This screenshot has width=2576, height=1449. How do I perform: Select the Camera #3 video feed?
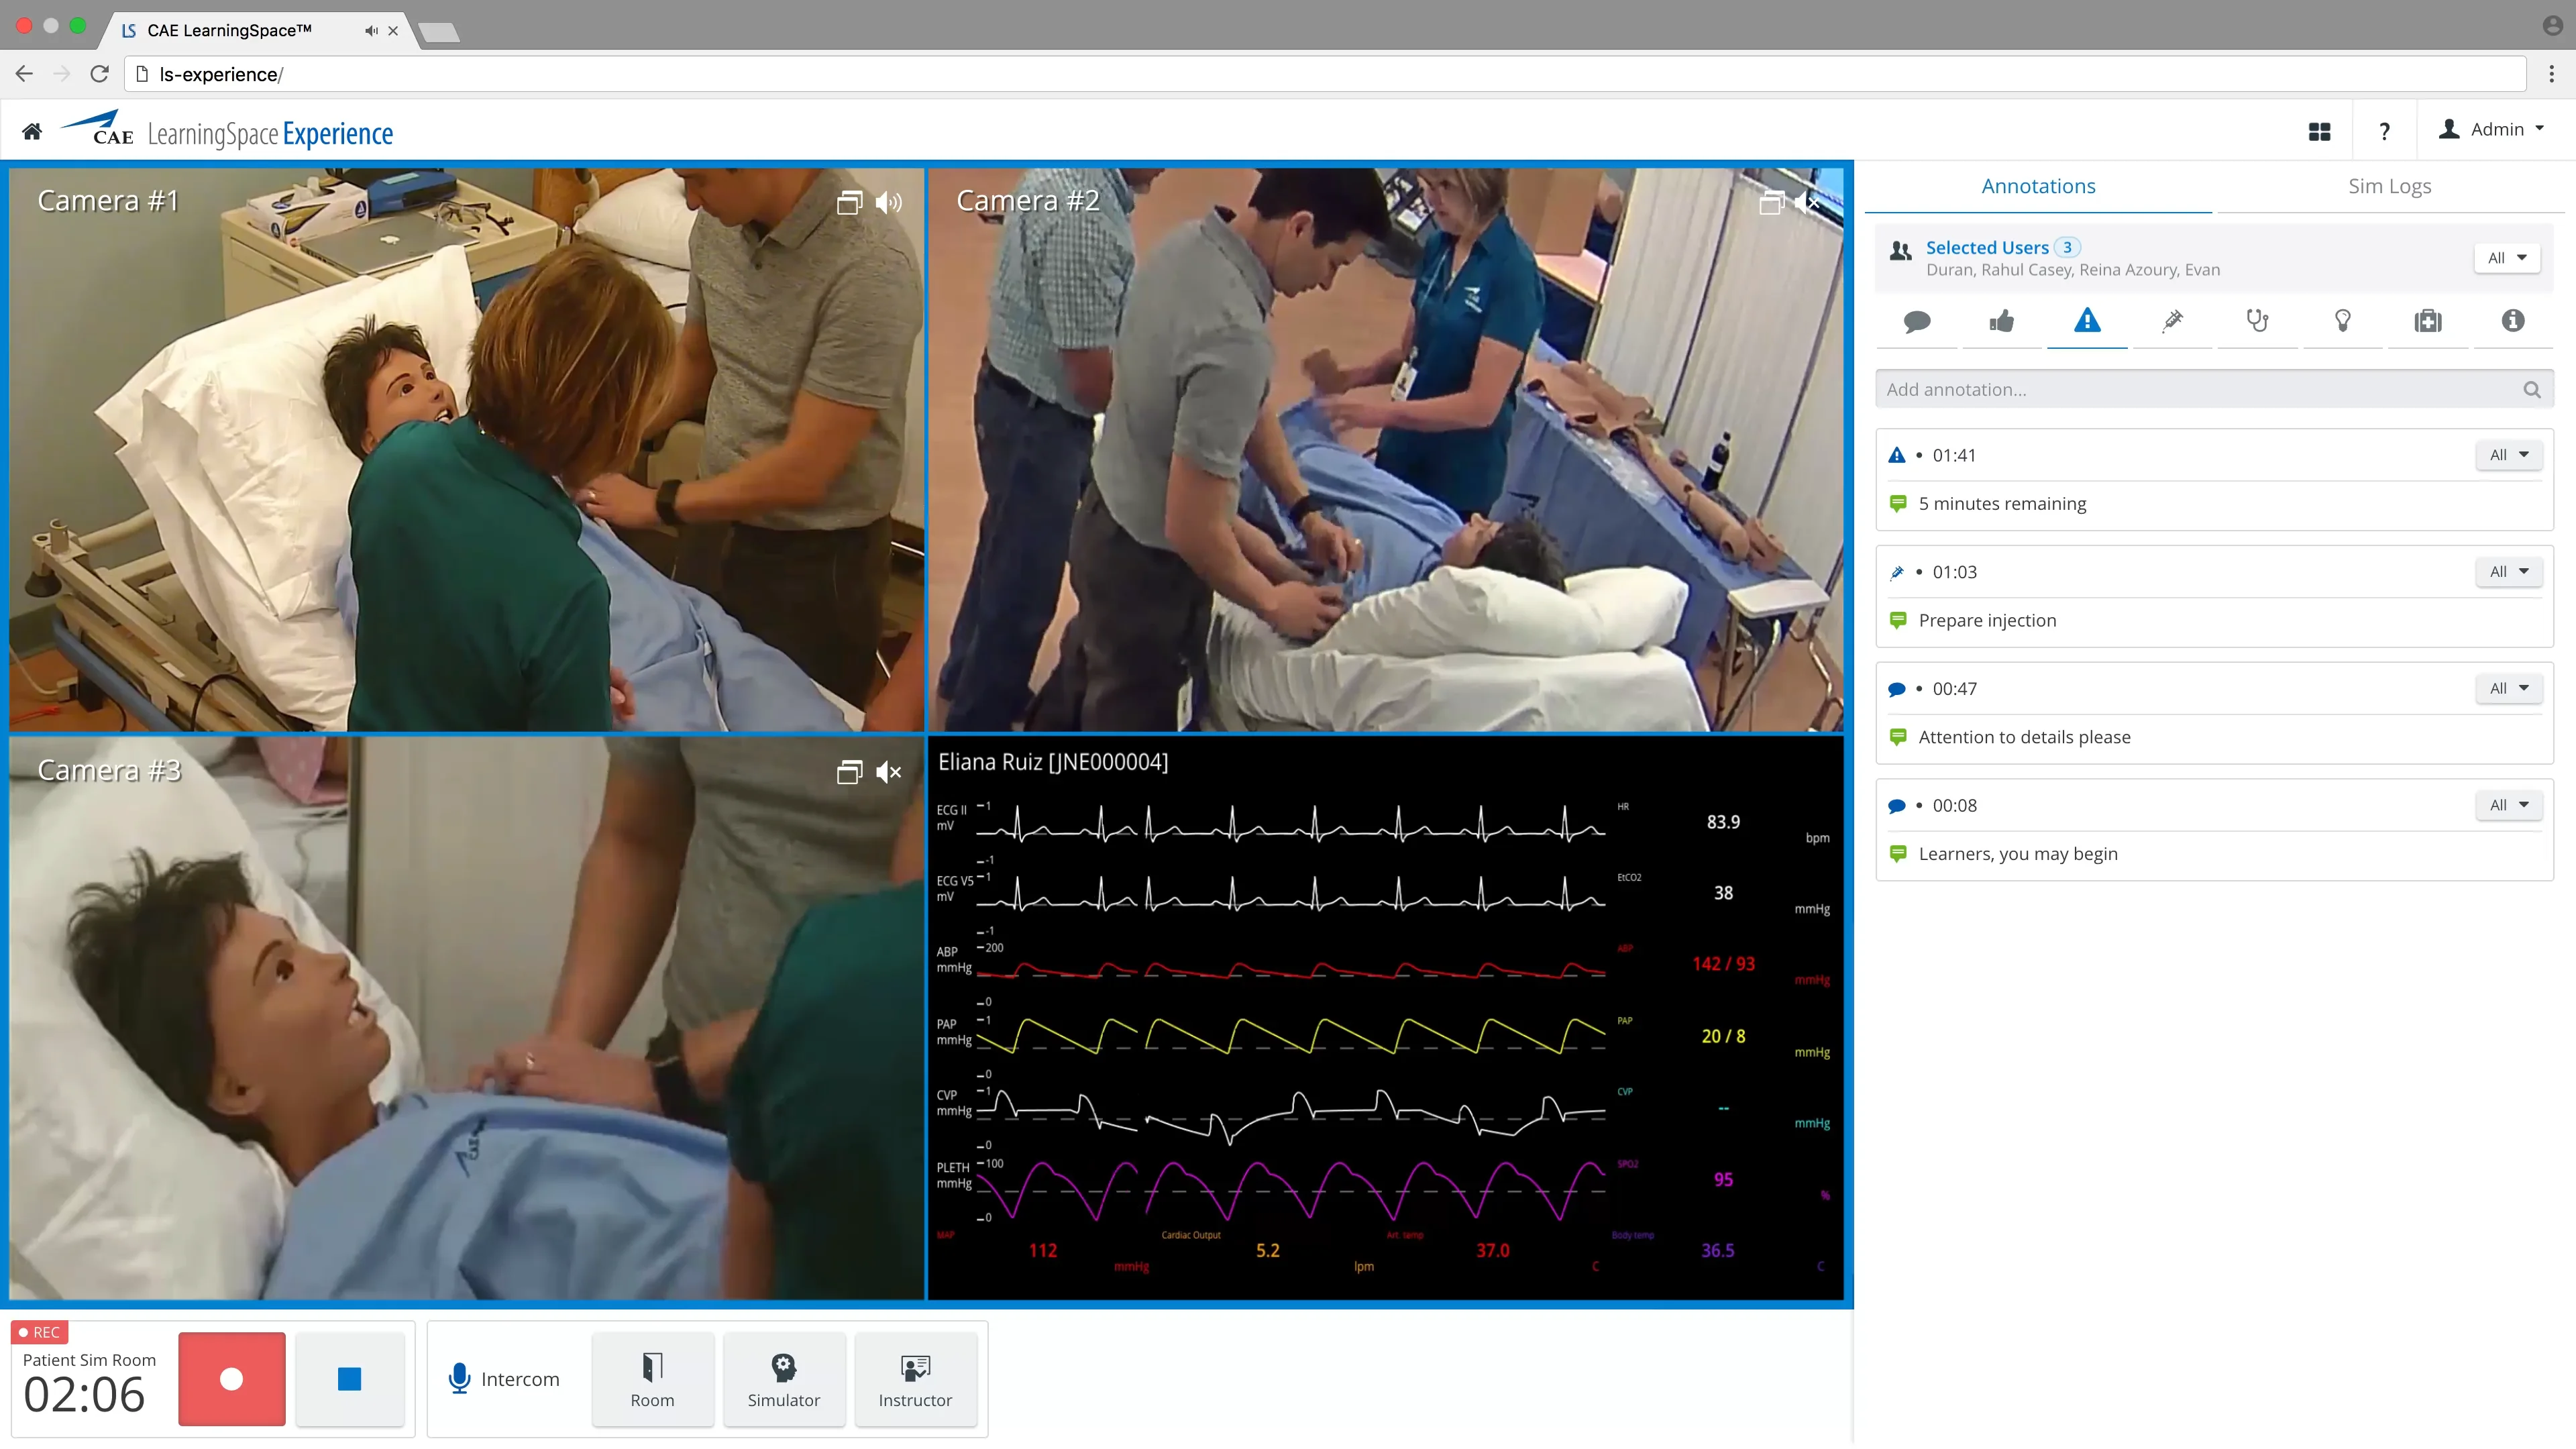(x=466, y=1019)
